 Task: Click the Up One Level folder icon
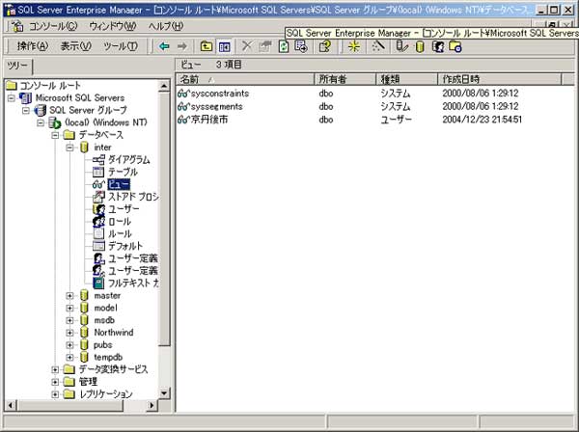pyautogui.click(x=207, y=46)
